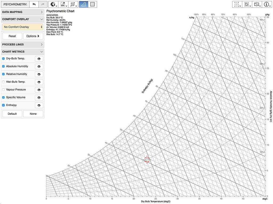The image size is (273, 204).
Task: Open the data points grid tool
Action: [236, 4]
